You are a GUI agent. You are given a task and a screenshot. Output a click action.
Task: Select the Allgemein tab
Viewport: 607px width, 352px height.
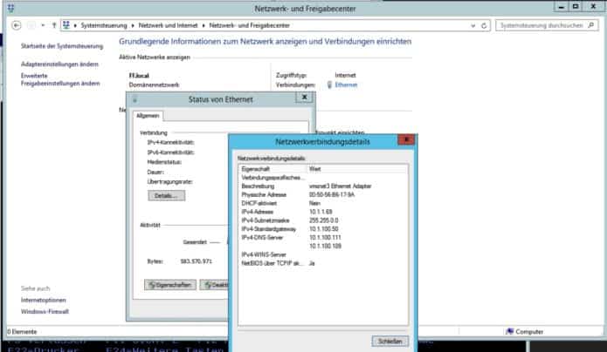[x=148, y=115]
